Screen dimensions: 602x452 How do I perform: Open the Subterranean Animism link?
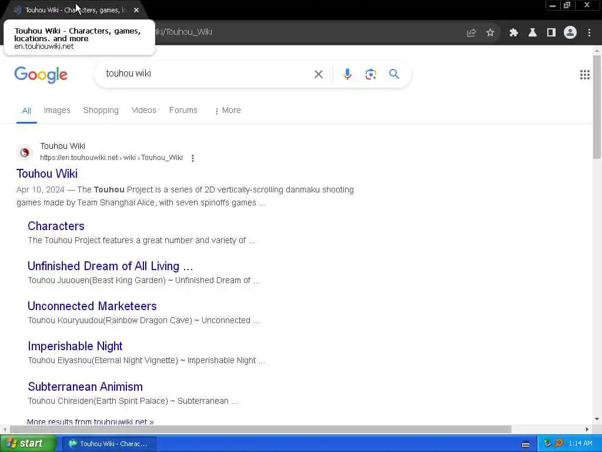[x=85, y=387]
